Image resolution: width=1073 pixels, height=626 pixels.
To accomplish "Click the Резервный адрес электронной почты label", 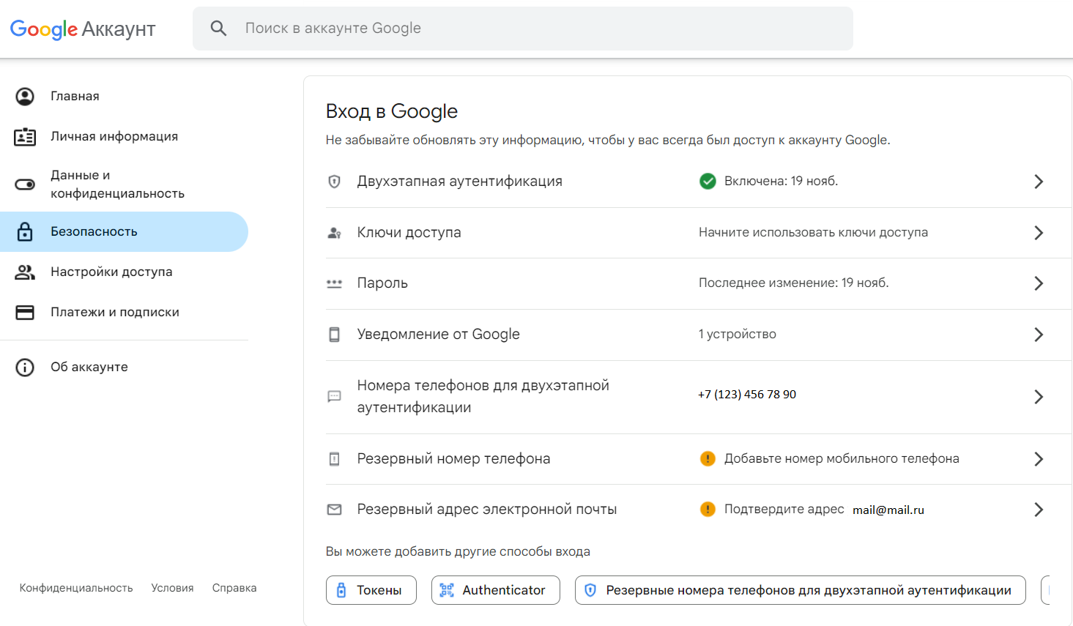I will (487, 510).
